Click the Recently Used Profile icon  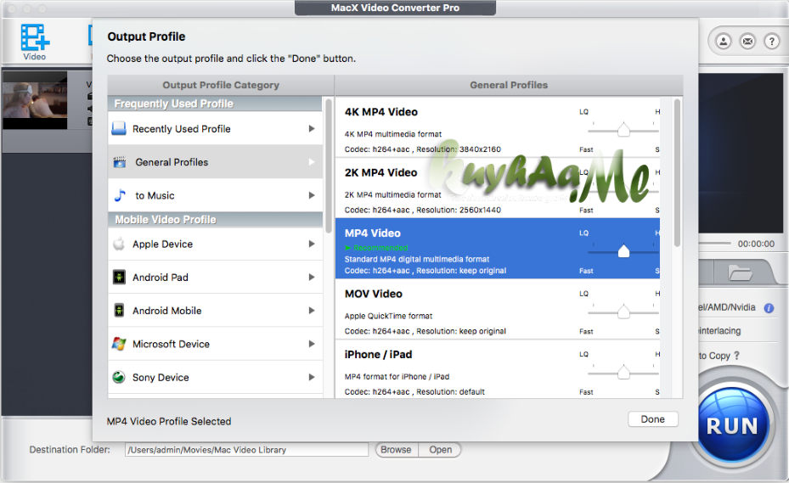[x=119, y=129]
